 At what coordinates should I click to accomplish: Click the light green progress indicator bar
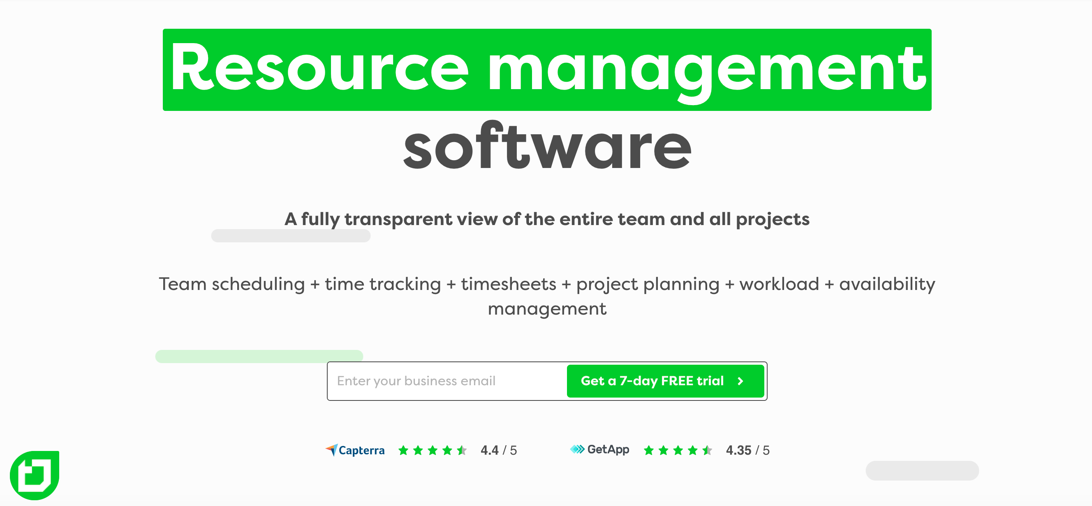click(258, 356)
